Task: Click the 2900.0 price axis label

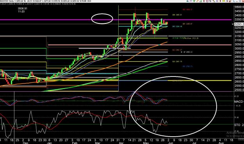Action: (x=239, y=57)
